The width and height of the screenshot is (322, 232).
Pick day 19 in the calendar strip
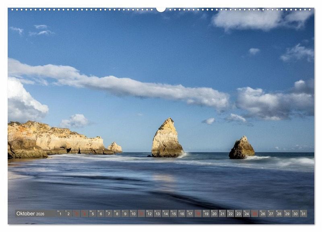[x=206, y=214]
